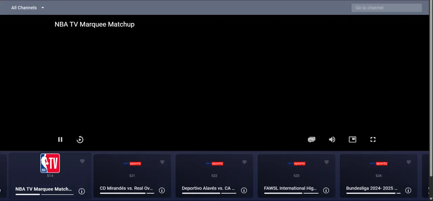The width and height of the screenshot is (433, 201).
Task: Open info for CD Mirandés vs. Real Oviedo
Action: click(x=162, y=191)
